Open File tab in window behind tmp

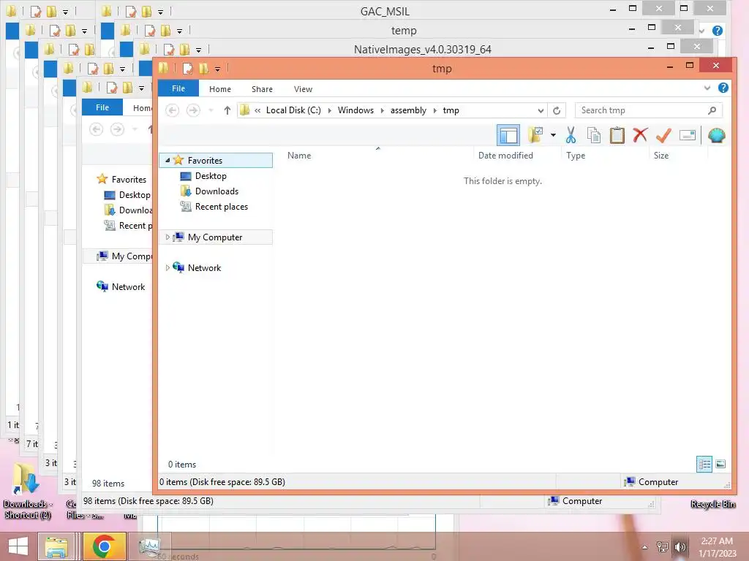click(102, 107)
